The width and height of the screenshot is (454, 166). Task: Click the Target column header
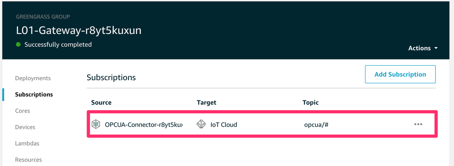(x=206, y=102)
